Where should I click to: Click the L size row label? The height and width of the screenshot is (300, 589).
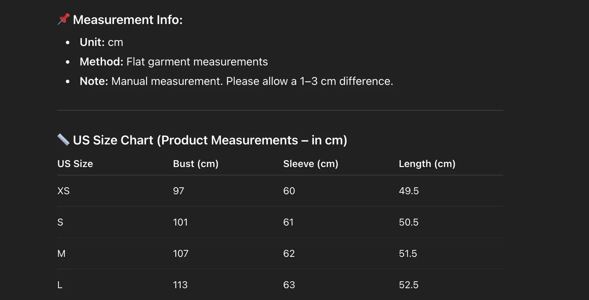coord(60,285)
